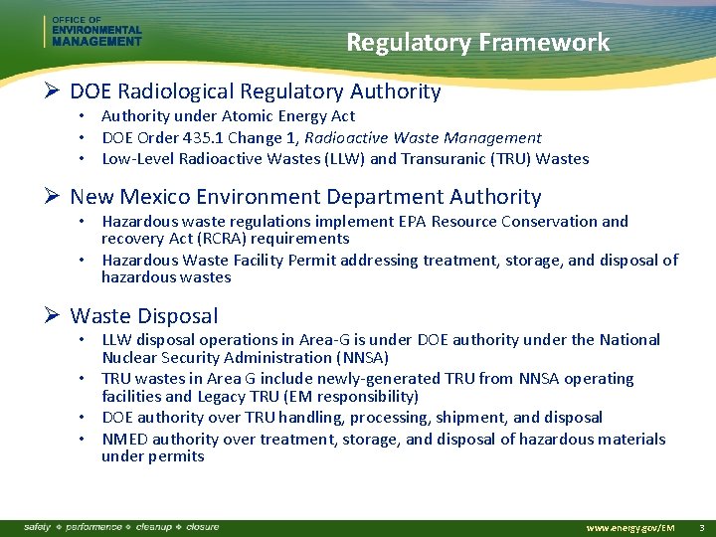Click the Regulatory Framework slide title
Viewport: 716px width, 537px height.
pos(477,43)
